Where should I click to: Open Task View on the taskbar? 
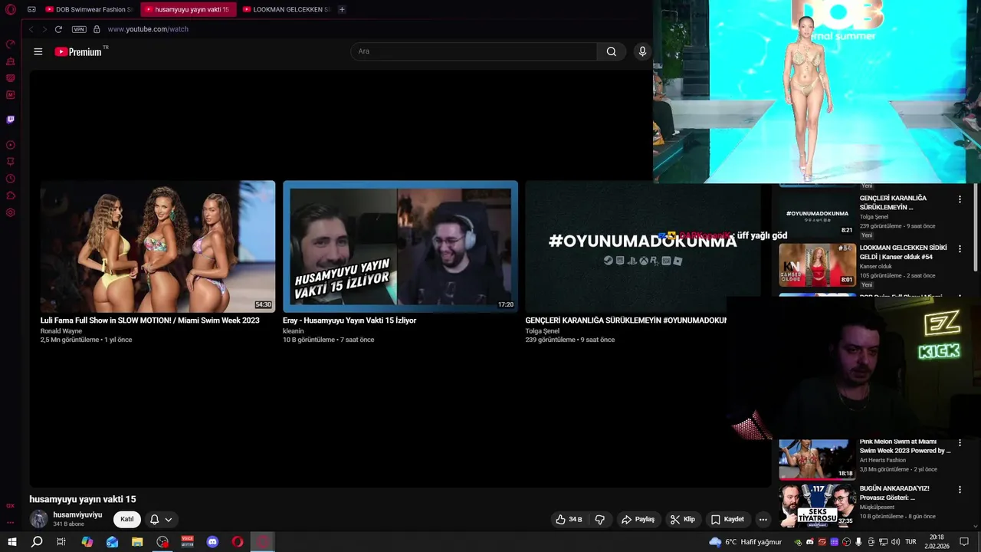click(x=61, y=542)
